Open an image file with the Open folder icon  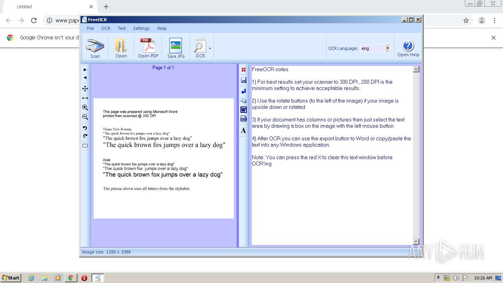tap(121, 48)
